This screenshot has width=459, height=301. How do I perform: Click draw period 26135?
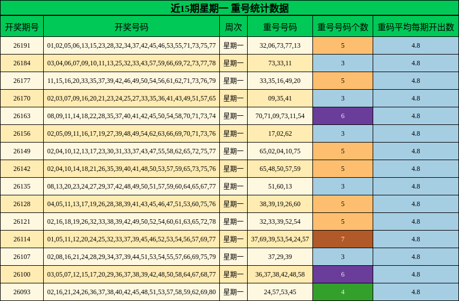[x=22, y=186]
